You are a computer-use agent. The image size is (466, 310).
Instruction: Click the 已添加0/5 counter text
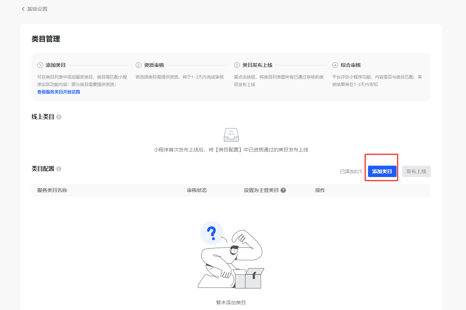point(351,171)
